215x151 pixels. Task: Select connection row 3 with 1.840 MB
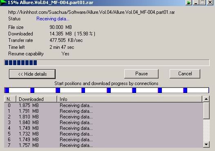[x=103, y=123]
